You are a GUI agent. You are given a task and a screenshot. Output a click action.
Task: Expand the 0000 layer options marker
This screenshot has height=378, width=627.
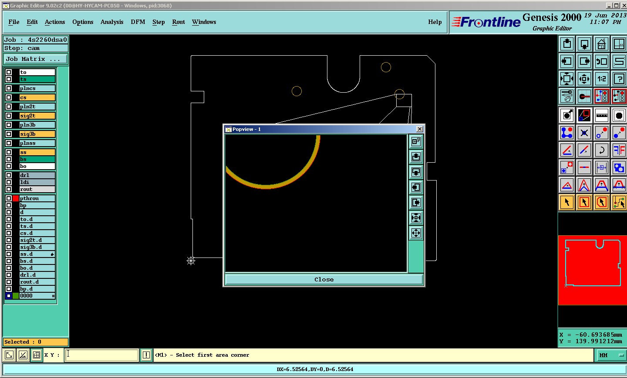[x=53, y=296]
